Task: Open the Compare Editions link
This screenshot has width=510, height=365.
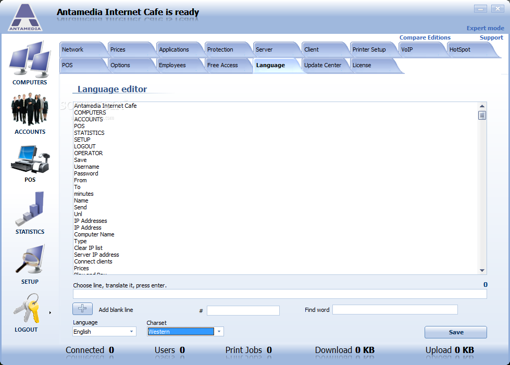Action: click(x=425, y=37)
